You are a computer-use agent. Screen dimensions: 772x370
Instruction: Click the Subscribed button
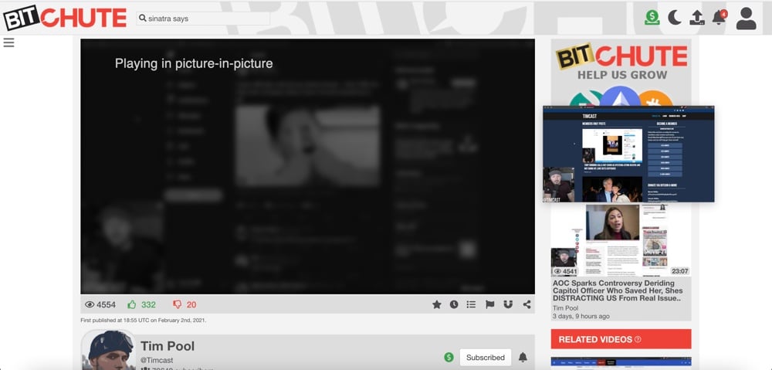pyautogui.click(x=486, y=357)
